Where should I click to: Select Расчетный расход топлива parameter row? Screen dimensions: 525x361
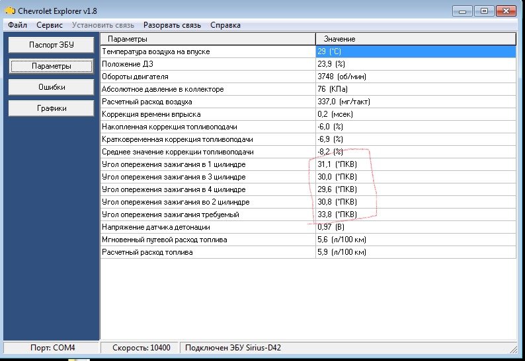tap(308, 252)
